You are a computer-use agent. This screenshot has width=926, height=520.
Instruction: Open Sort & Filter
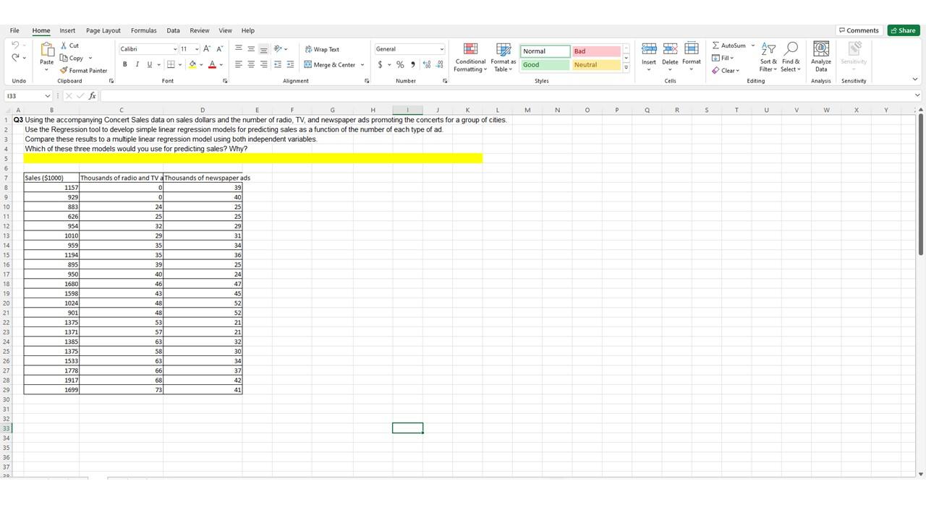(768, 57)
